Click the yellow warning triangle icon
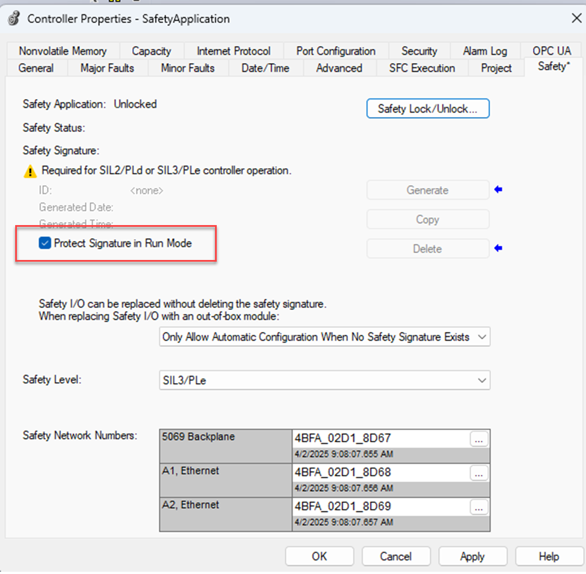Screen dimensions: 586x574 (30, 170)
